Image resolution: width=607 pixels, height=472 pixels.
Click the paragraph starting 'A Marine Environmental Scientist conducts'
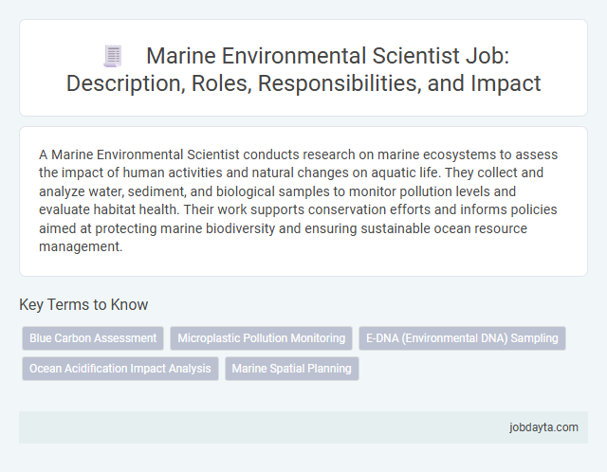tap(298, 200)
